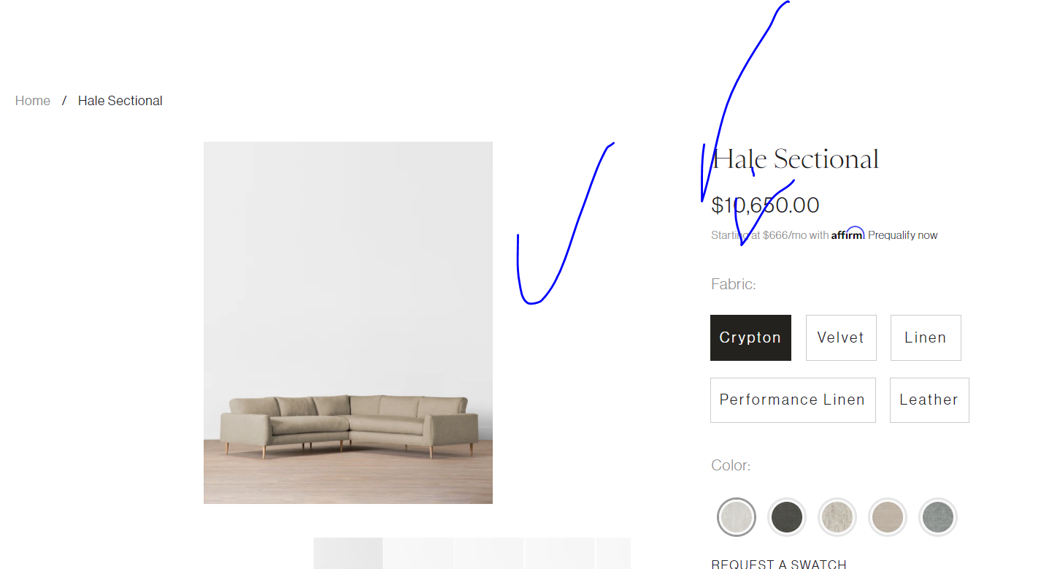Image resolution: width=1049 pixels, height=569 pixels.
Task: Choose the Leather fabric option
Action: (929, 400)
